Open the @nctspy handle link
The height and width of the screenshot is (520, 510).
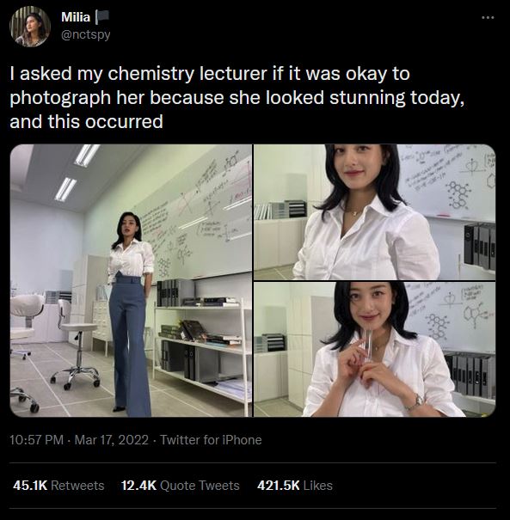tap(86, 34)
